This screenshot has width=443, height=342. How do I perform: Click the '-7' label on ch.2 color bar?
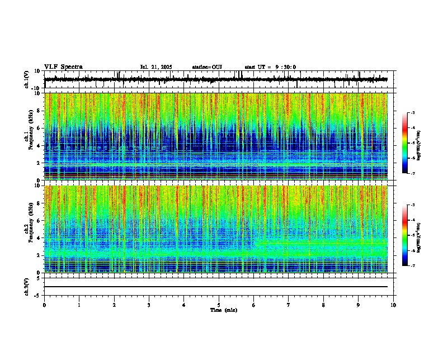click(412, 265)
